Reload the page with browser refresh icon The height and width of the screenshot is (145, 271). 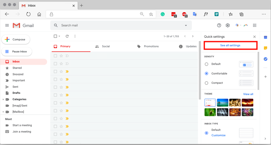click(28, 14)
